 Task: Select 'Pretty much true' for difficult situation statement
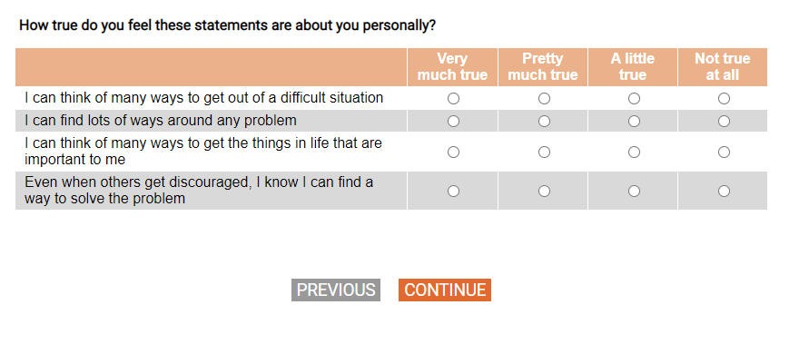(x=544, y=98)
